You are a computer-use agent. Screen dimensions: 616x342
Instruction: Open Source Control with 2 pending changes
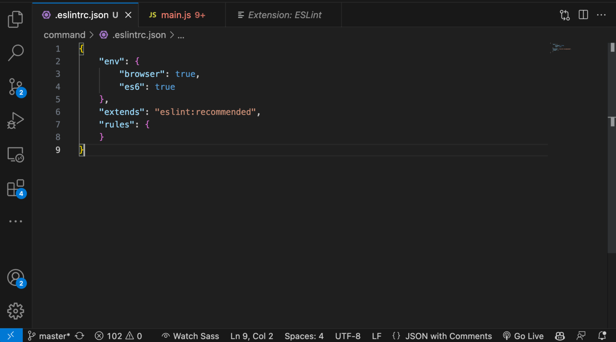click(15, 86)
